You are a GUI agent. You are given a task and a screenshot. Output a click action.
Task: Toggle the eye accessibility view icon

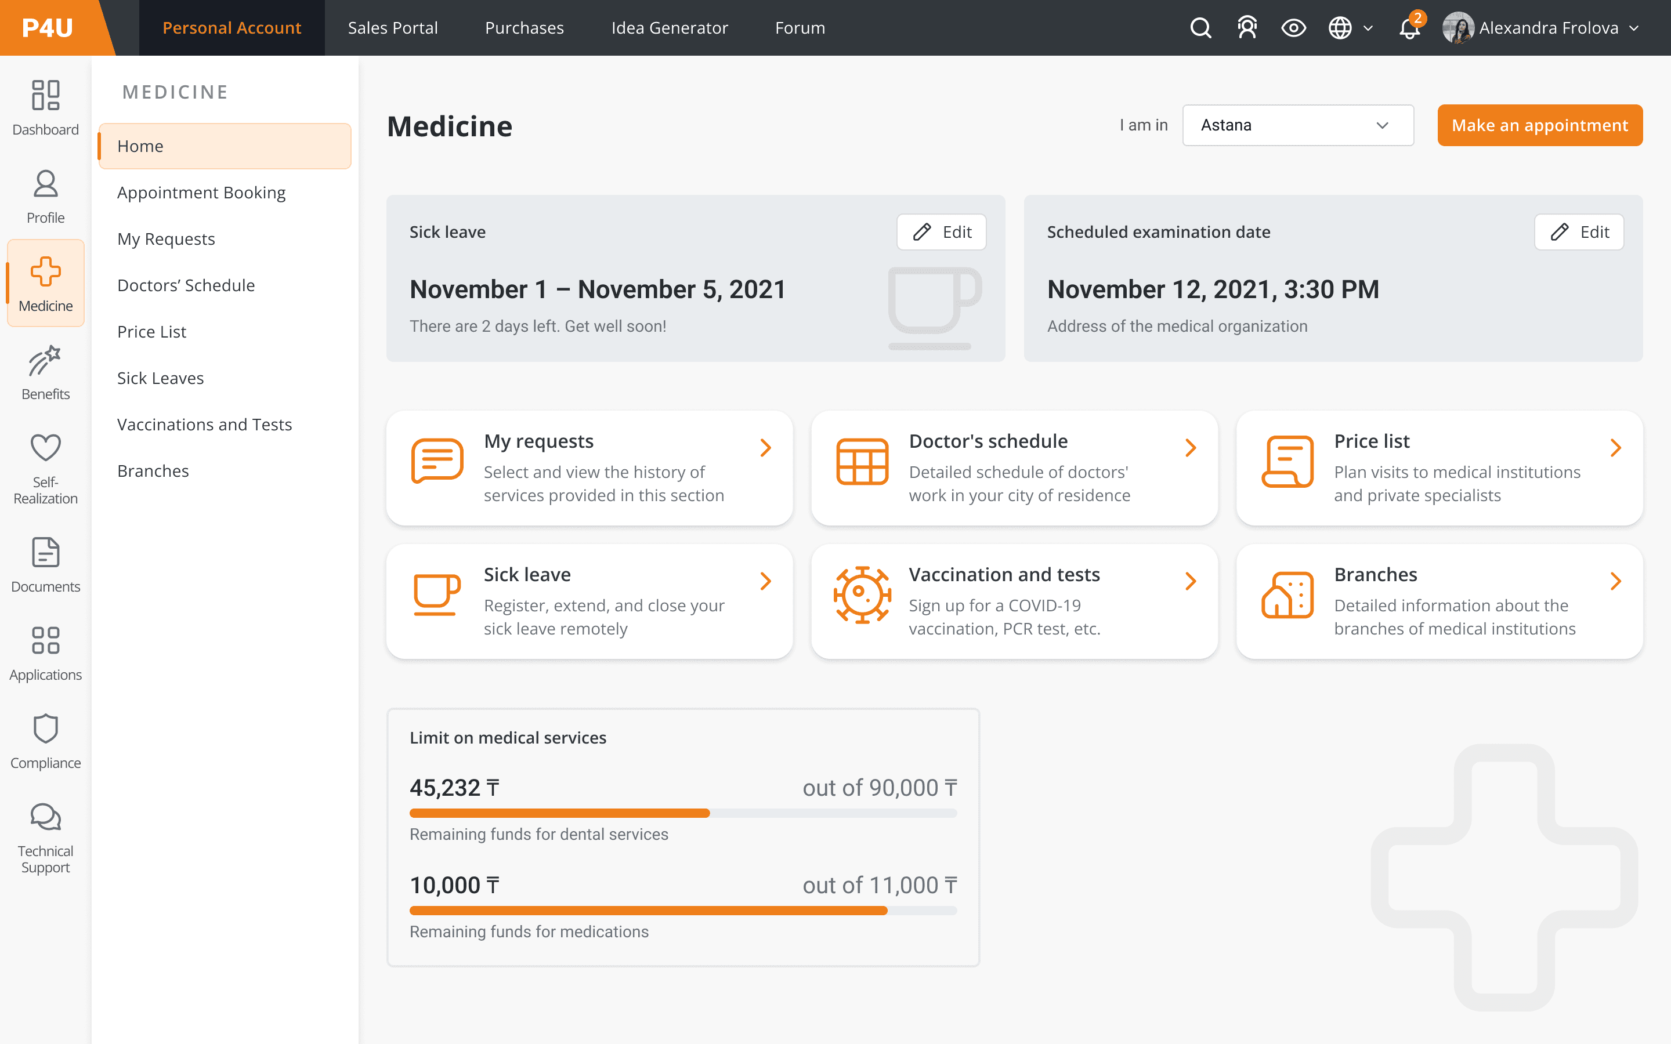(x=1293, y=28)
